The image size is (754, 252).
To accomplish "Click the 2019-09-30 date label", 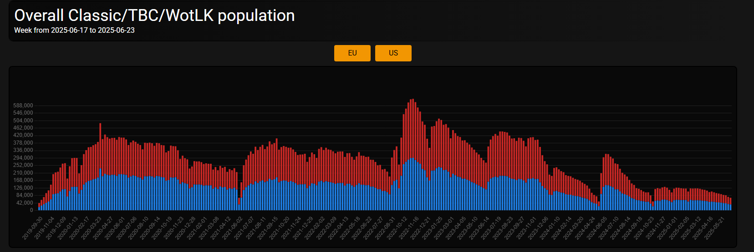I will pyautogui.click(x=32, y=228).
